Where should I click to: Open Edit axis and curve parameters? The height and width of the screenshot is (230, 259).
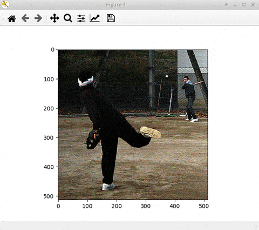(x=94, y=18)
